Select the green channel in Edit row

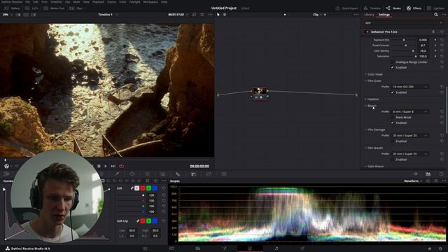click(148, 188)
